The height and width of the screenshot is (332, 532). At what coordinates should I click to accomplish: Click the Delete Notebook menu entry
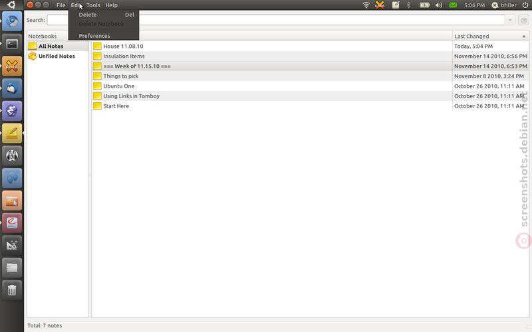tap(104, 24)
